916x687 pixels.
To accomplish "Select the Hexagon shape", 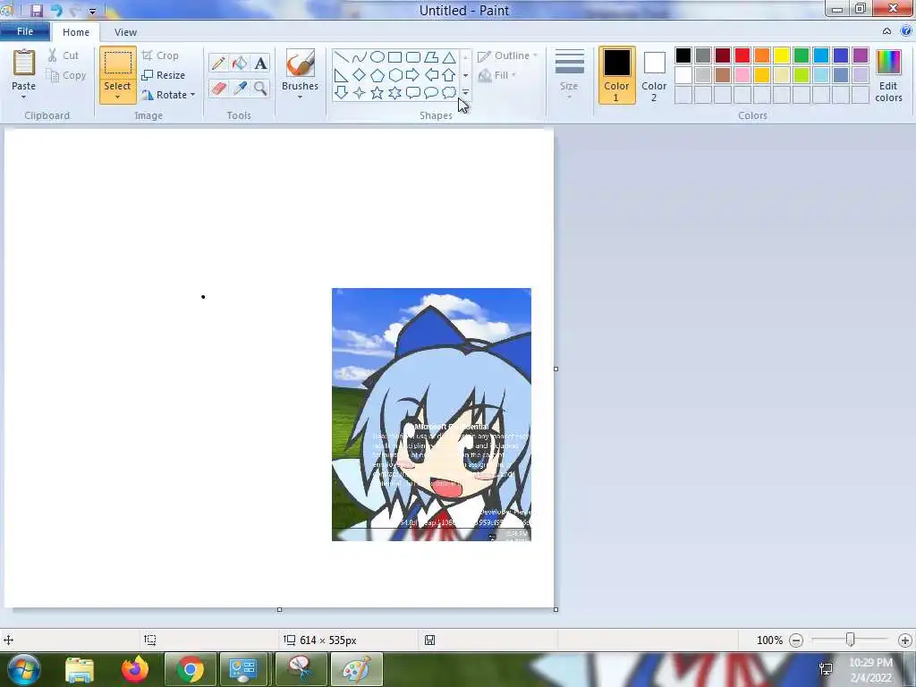I will [394, 75].
